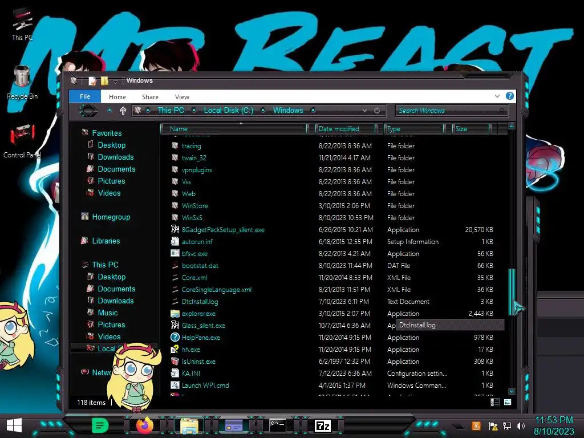Select Homegroup in the navigation pane
Screen dimensions: 584x438
click(111, 217)
